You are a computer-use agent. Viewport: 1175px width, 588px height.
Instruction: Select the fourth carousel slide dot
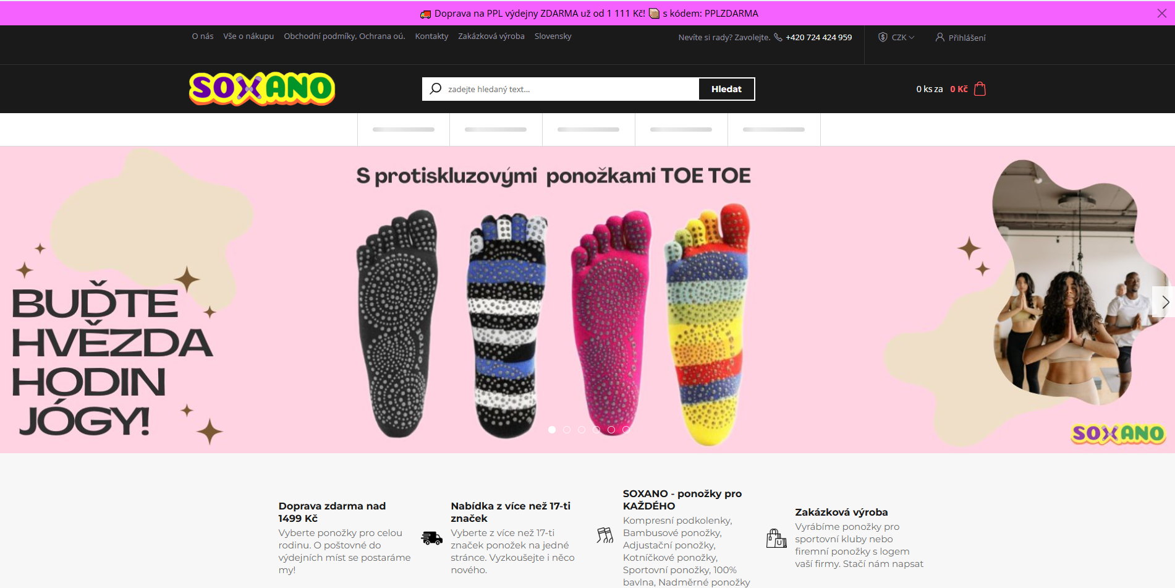(596, 430)
